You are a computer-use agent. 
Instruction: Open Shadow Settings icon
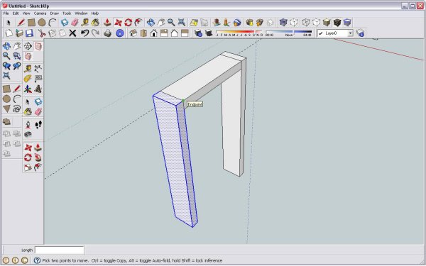[x=198, y=33]
